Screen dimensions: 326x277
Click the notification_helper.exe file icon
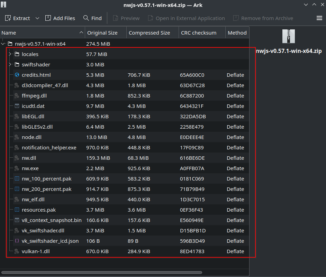click(x=17, y=148)
